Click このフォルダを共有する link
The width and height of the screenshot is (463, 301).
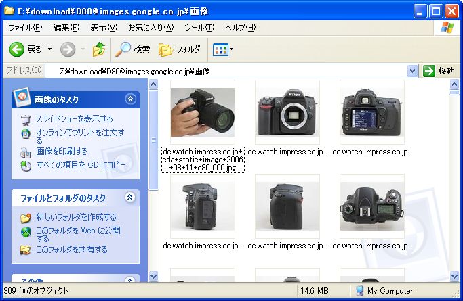(x=72, y=250)
